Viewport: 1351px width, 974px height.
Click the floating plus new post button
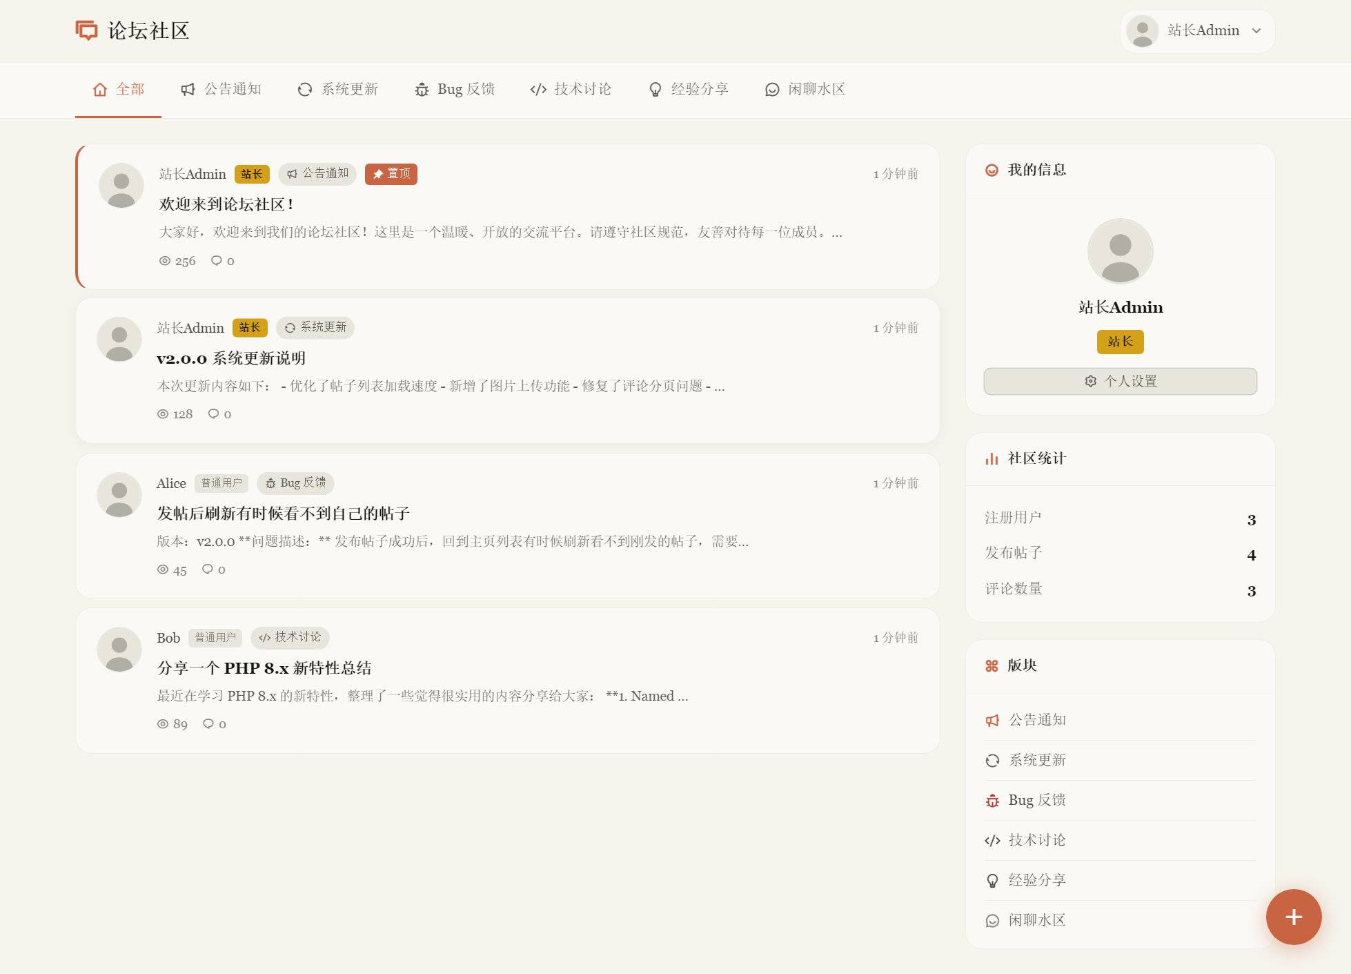1294,917
